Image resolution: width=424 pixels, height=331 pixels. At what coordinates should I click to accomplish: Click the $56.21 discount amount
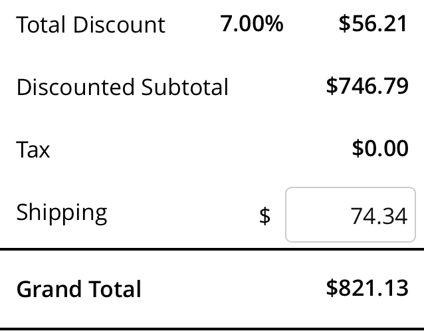pyautogui.click(x=373, y=24)
